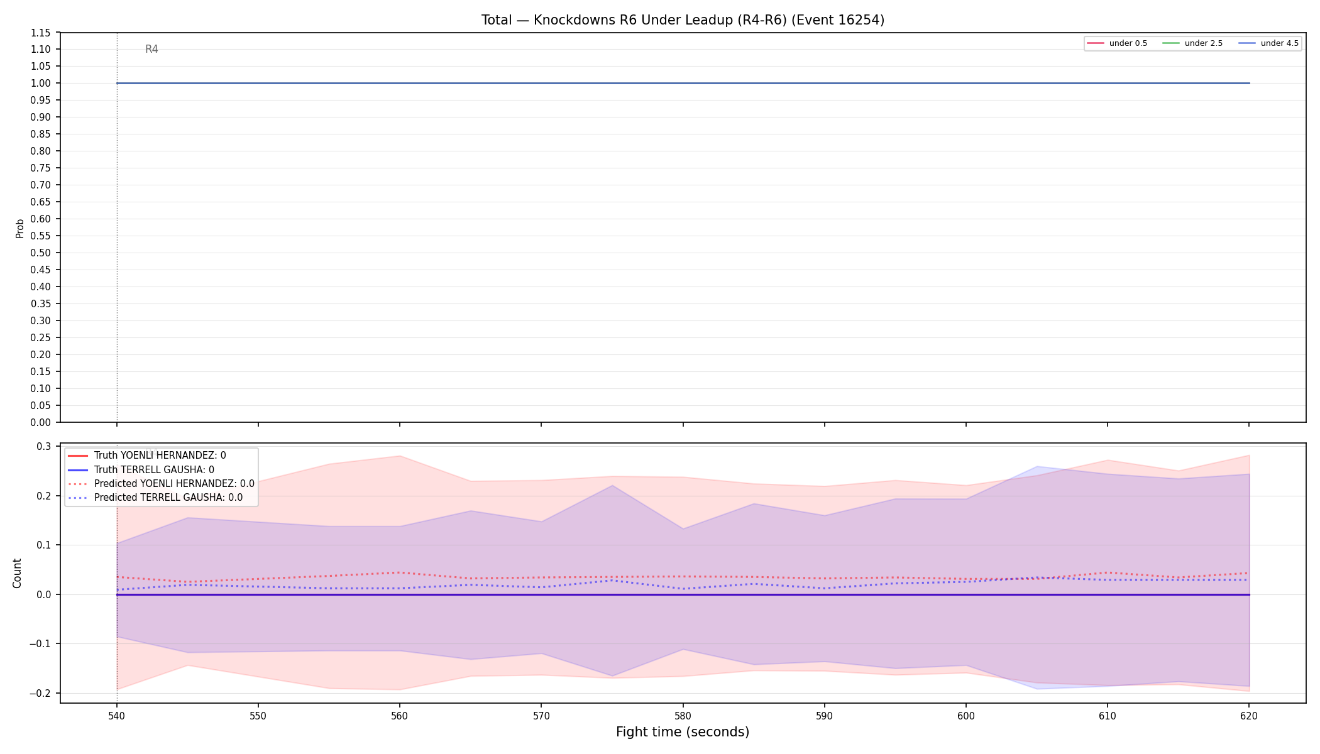Click 'Truth YOENLI HERNANDEZ: 0' legend entry
Screen dimensions: 1320x754
click(x=146, y=456)
